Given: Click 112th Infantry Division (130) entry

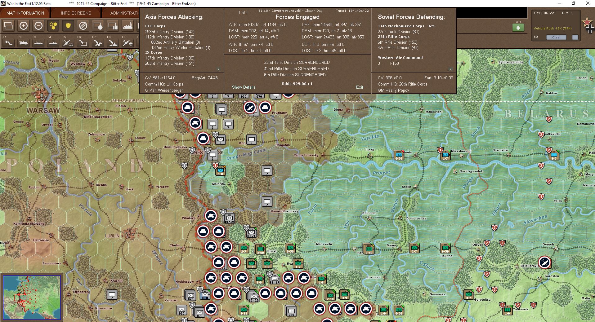Looking at the screenshot, I should (170, 37).
